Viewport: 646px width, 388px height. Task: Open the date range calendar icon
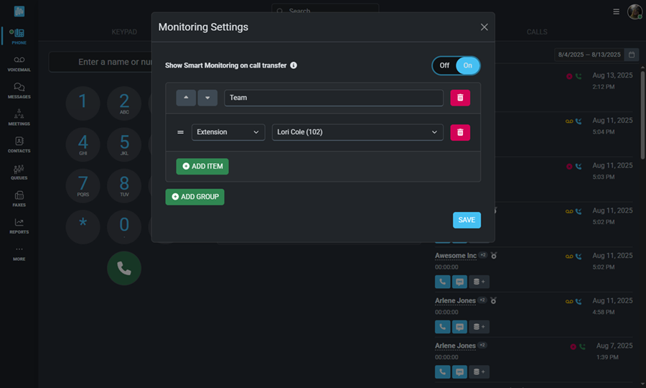point(632,55)
